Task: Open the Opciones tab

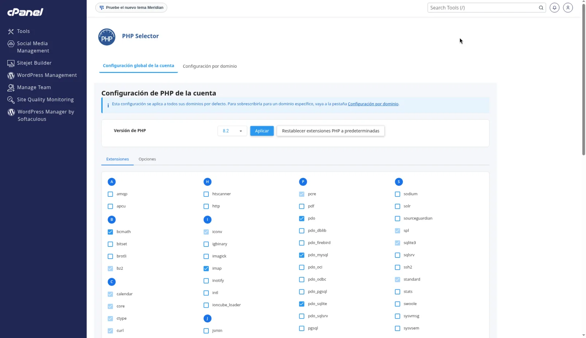Action: pos(147,159)
